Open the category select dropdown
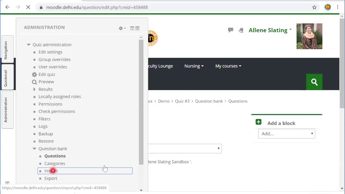 185,148
